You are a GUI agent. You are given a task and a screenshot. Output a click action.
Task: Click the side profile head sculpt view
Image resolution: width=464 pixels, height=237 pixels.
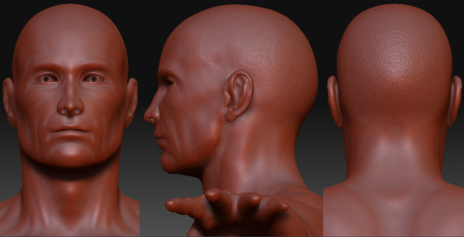coord(232,118)
